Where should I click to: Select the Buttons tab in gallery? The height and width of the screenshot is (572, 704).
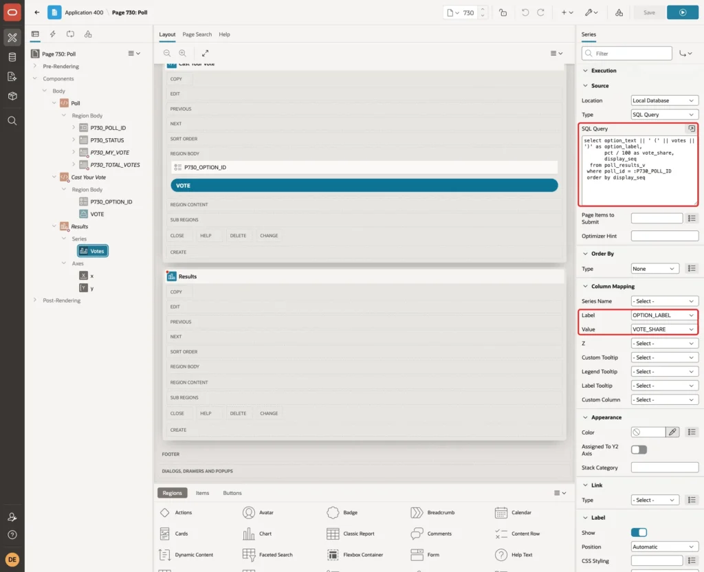(x=232, y=492)
